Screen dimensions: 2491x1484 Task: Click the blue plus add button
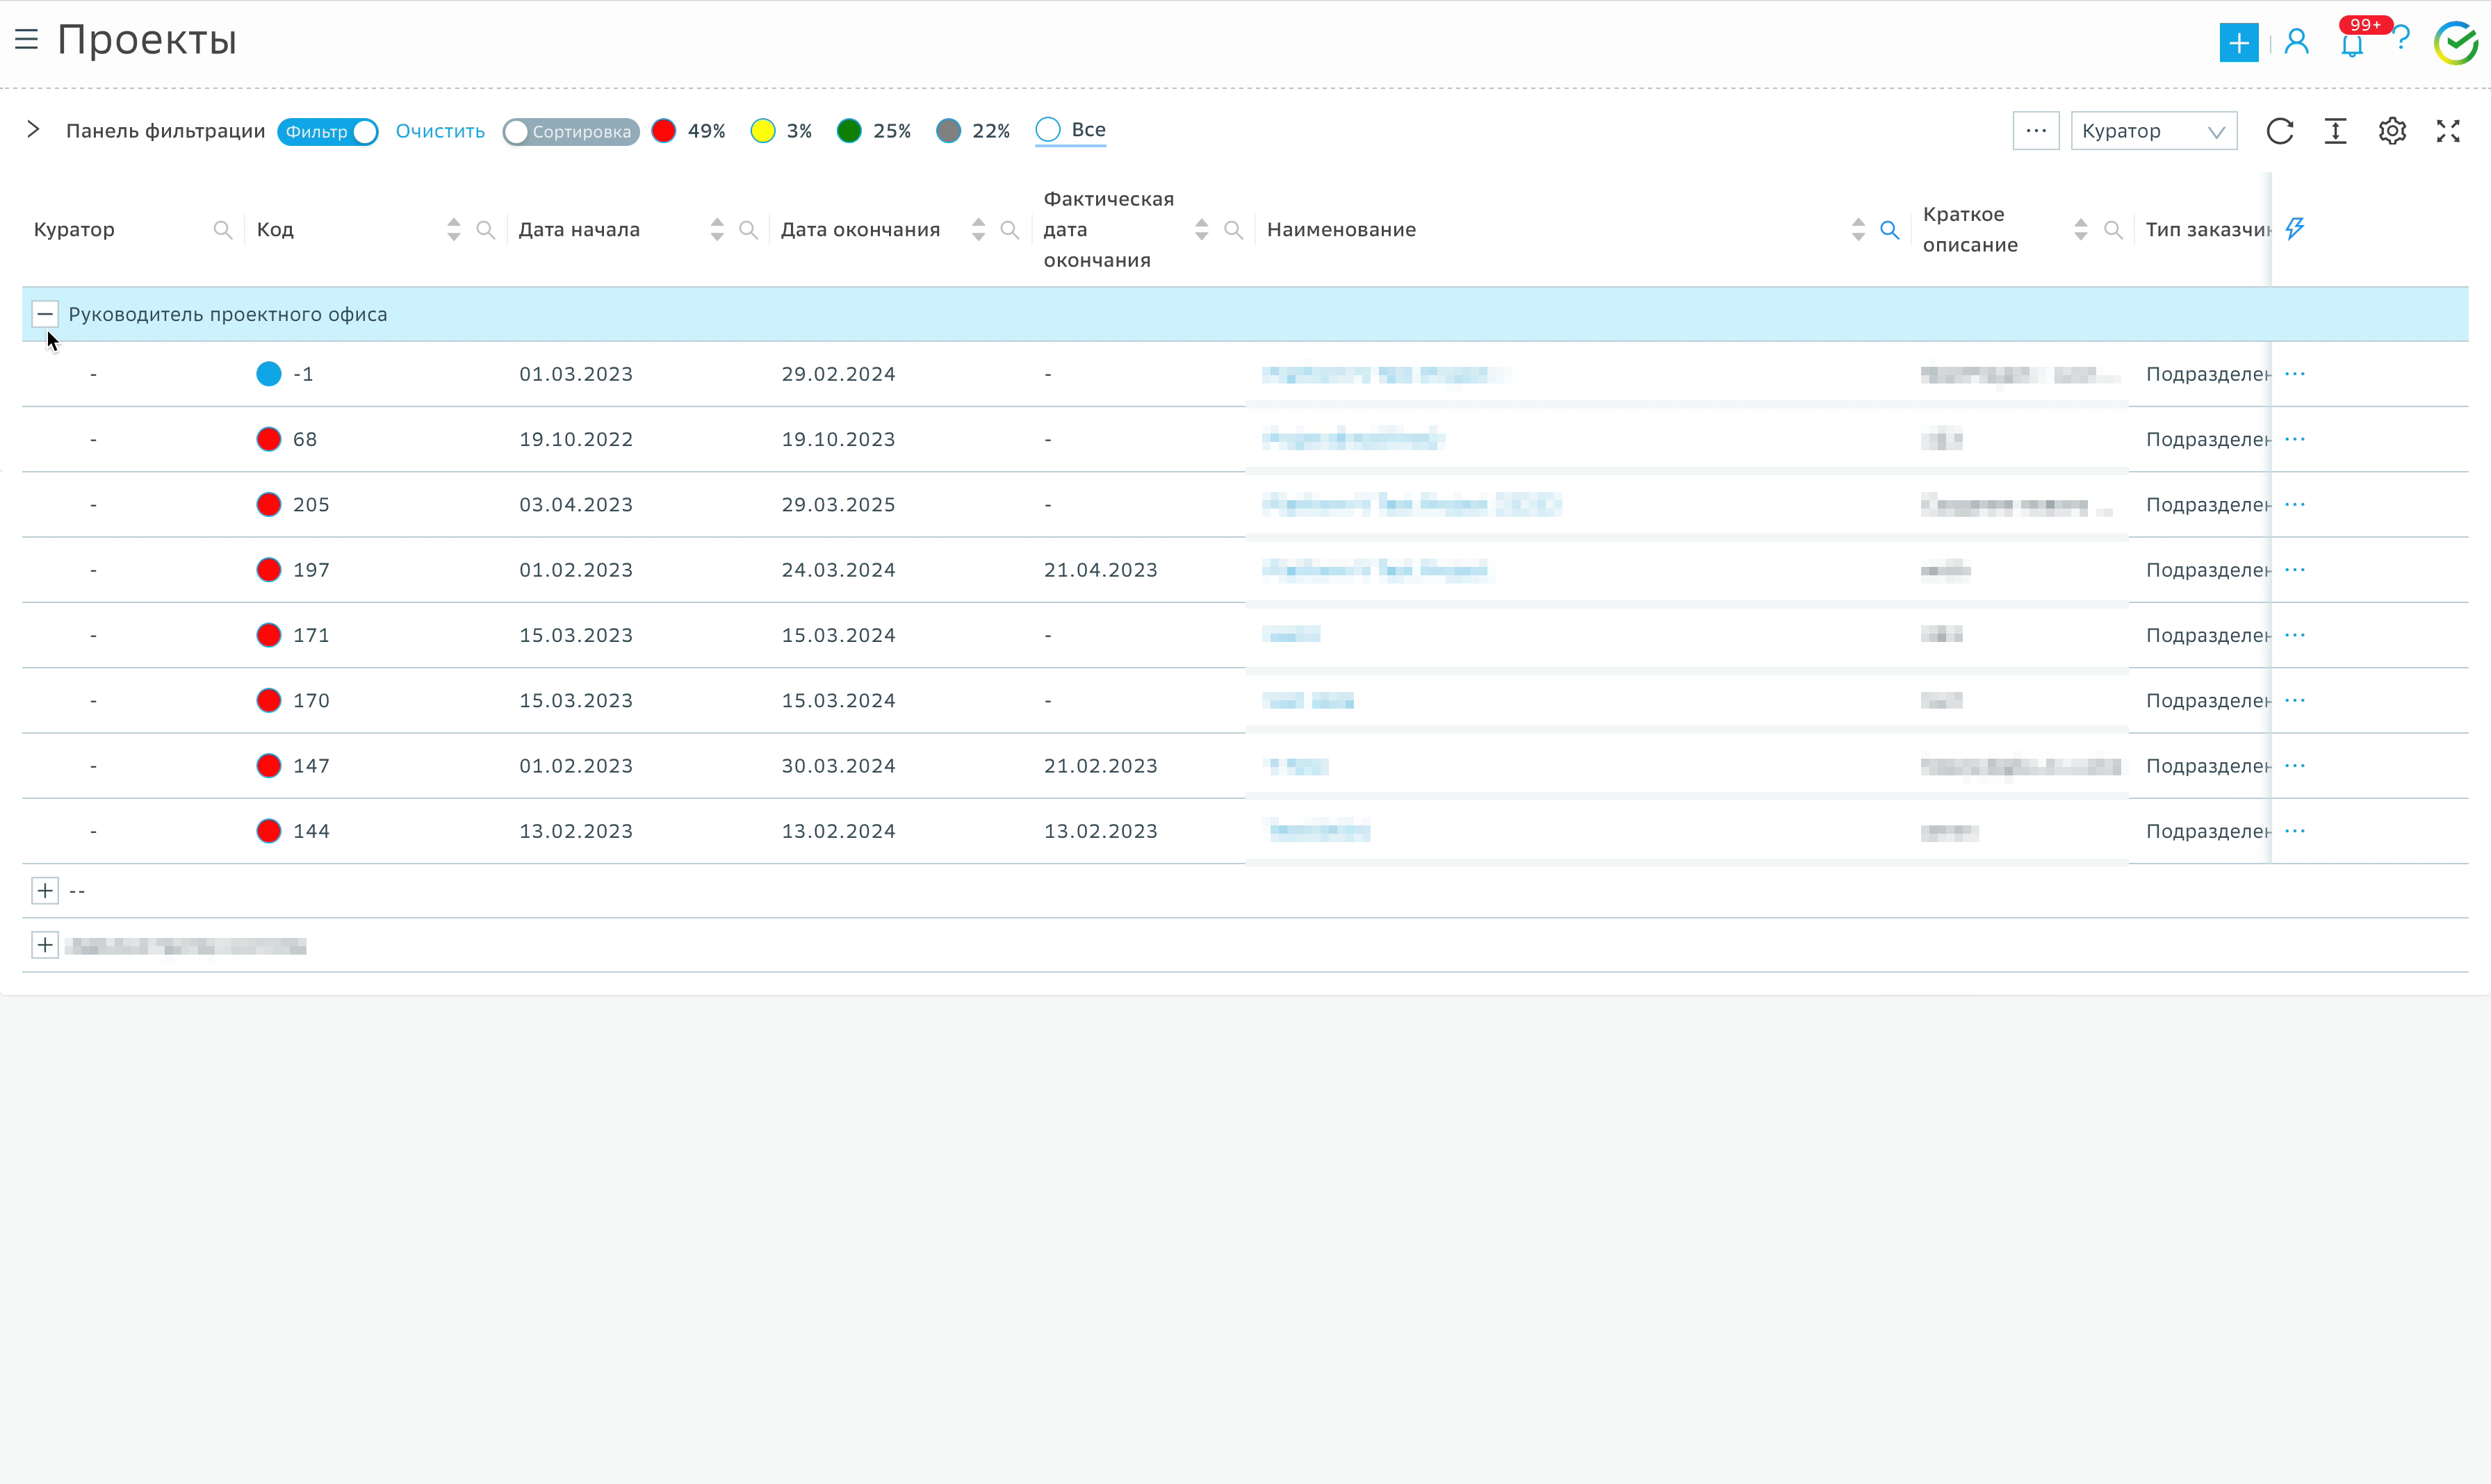pos(2238,42)
